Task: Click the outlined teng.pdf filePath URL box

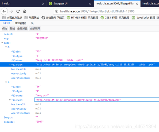Action: click(97, 100)
